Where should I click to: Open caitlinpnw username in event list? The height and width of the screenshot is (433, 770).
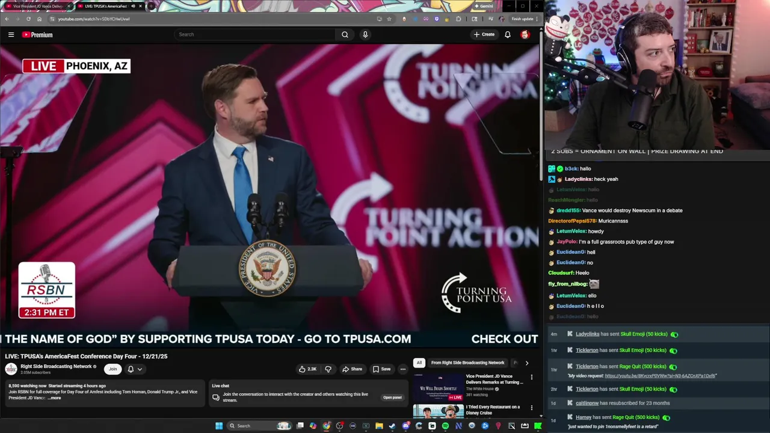pyautogui.click(x=587, y=404)
